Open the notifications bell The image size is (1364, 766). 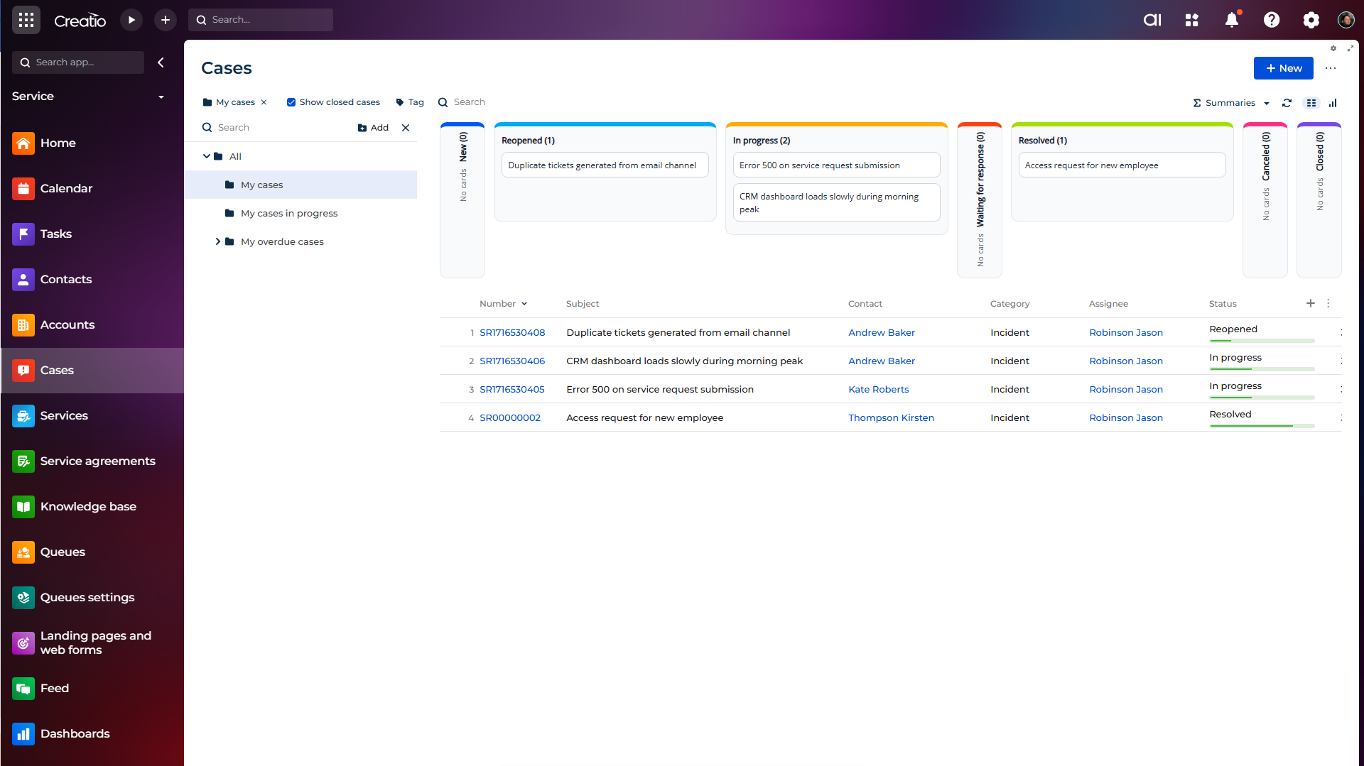click(1232, 20)
